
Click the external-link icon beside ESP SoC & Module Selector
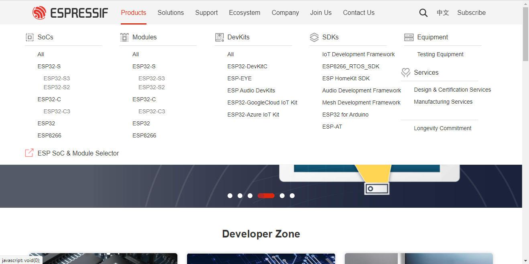coord(29,153)
